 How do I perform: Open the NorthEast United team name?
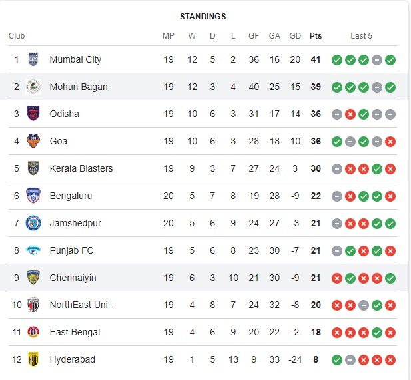click(83, 305)
